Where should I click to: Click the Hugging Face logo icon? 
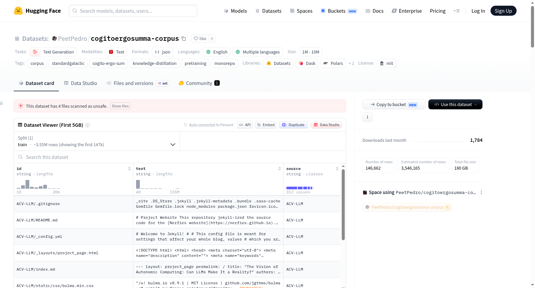[x=18, y=11]
